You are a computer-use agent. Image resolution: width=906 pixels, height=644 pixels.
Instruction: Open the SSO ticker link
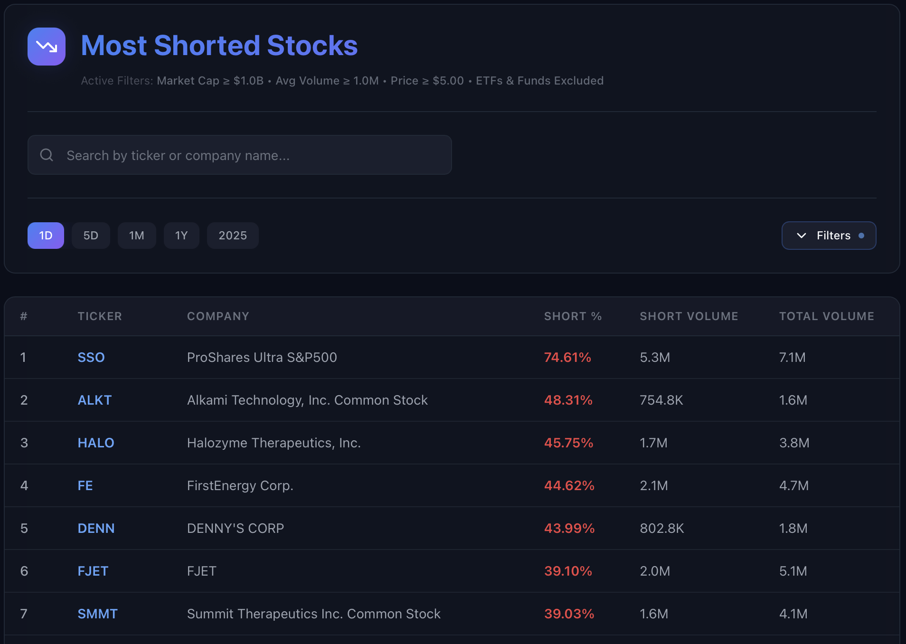[91, 357]
